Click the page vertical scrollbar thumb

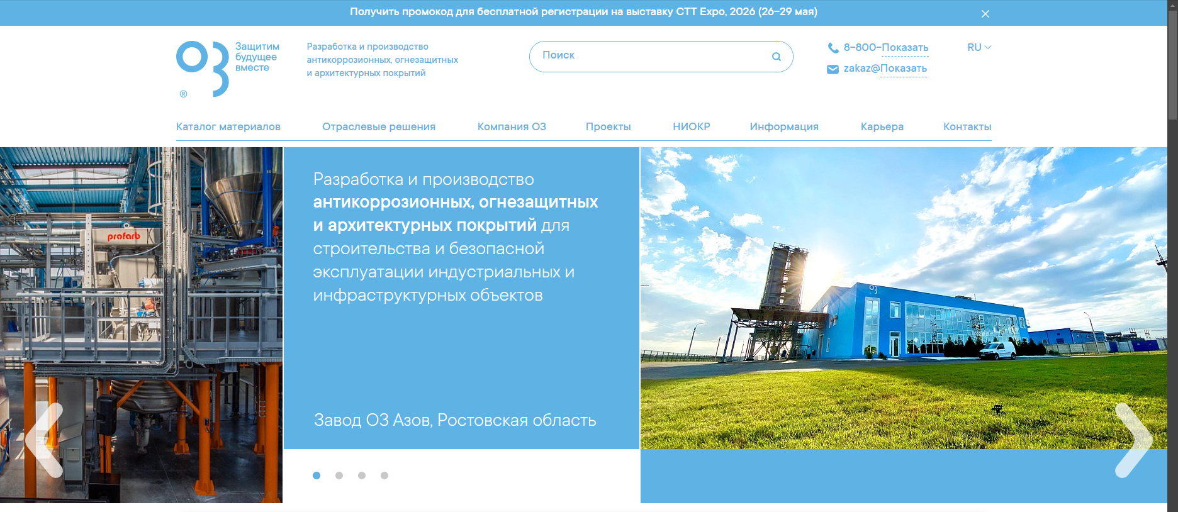click(1172, 60)
